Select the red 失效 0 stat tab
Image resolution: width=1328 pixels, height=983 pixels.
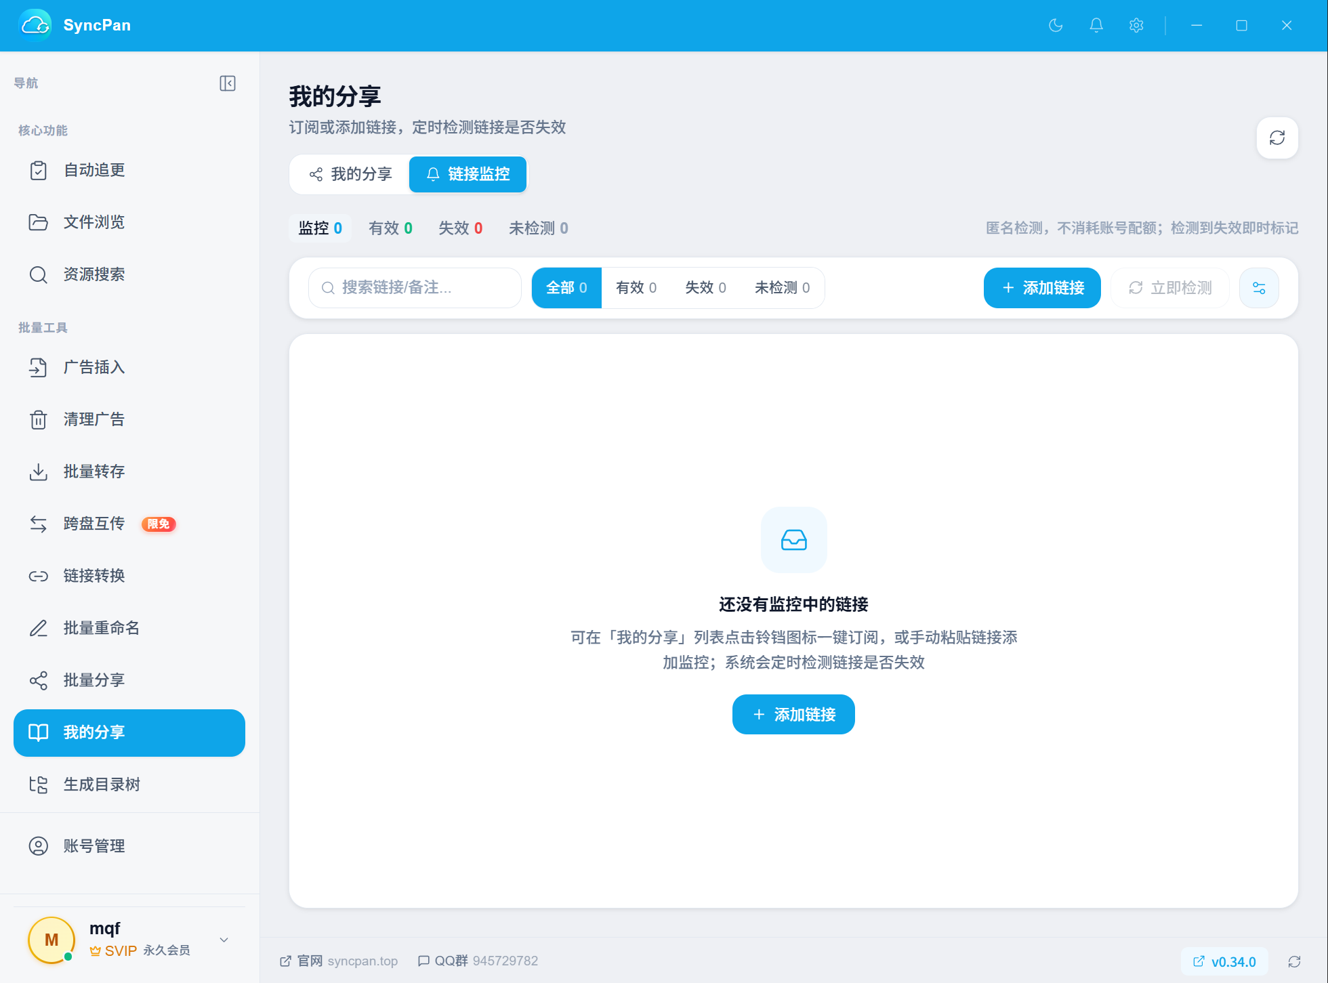461,228
